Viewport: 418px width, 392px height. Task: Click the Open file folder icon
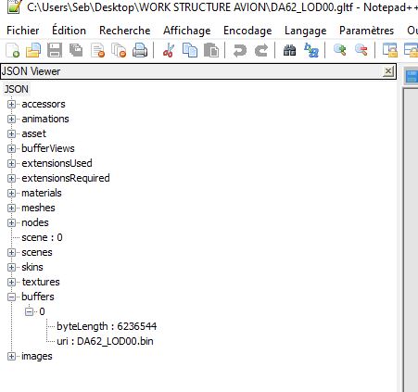pos(33,50)
